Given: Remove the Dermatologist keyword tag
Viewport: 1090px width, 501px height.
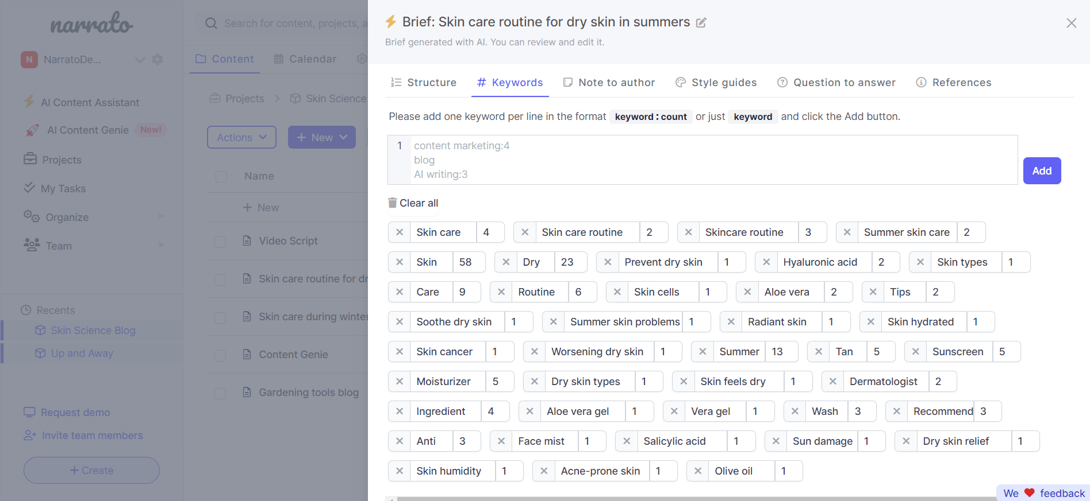Looking at the screenshot, I should click(833, 382).
